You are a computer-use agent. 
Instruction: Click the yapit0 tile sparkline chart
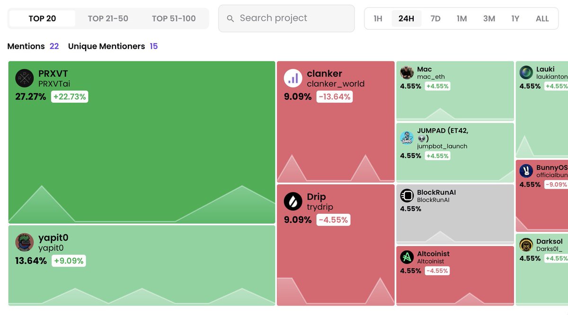pos(142,296)
